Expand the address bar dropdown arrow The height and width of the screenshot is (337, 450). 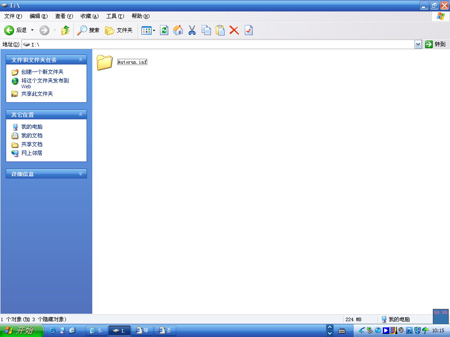click(418, 44)
